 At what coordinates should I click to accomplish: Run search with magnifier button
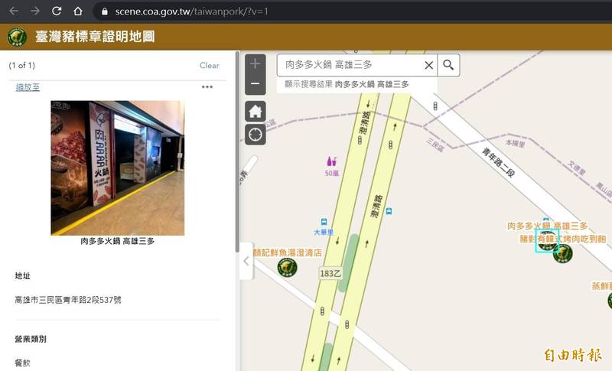tap(448, 65)
